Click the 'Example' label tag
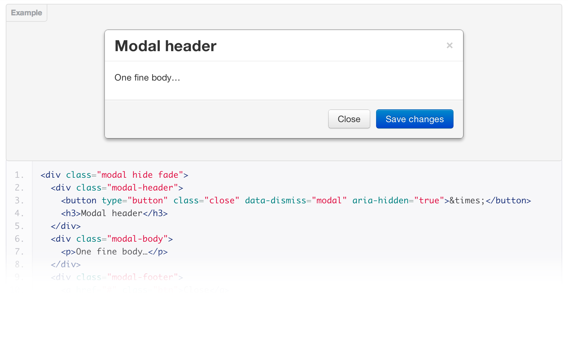This screenshot has width=568, height=344. pos(27,13)
